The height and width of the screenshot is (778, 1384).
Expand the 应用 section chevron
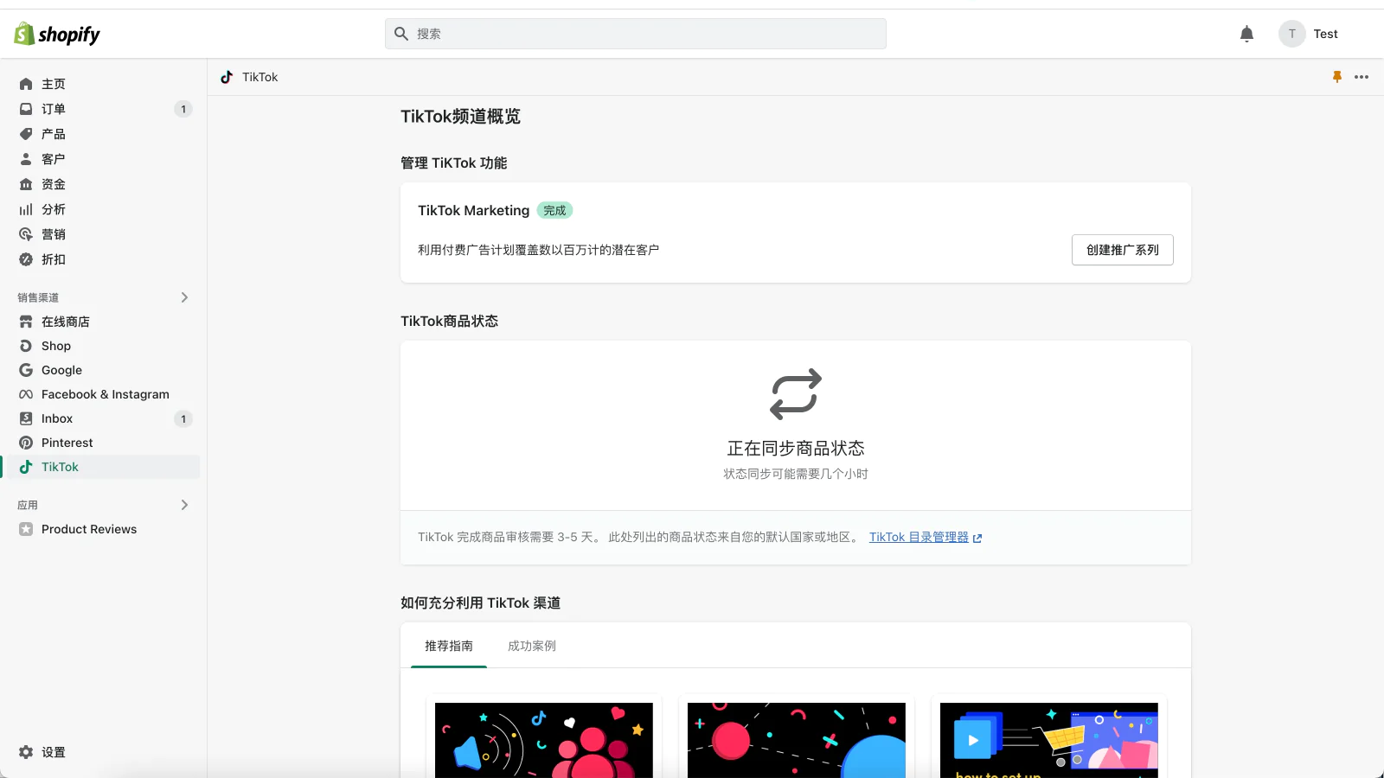184,505
